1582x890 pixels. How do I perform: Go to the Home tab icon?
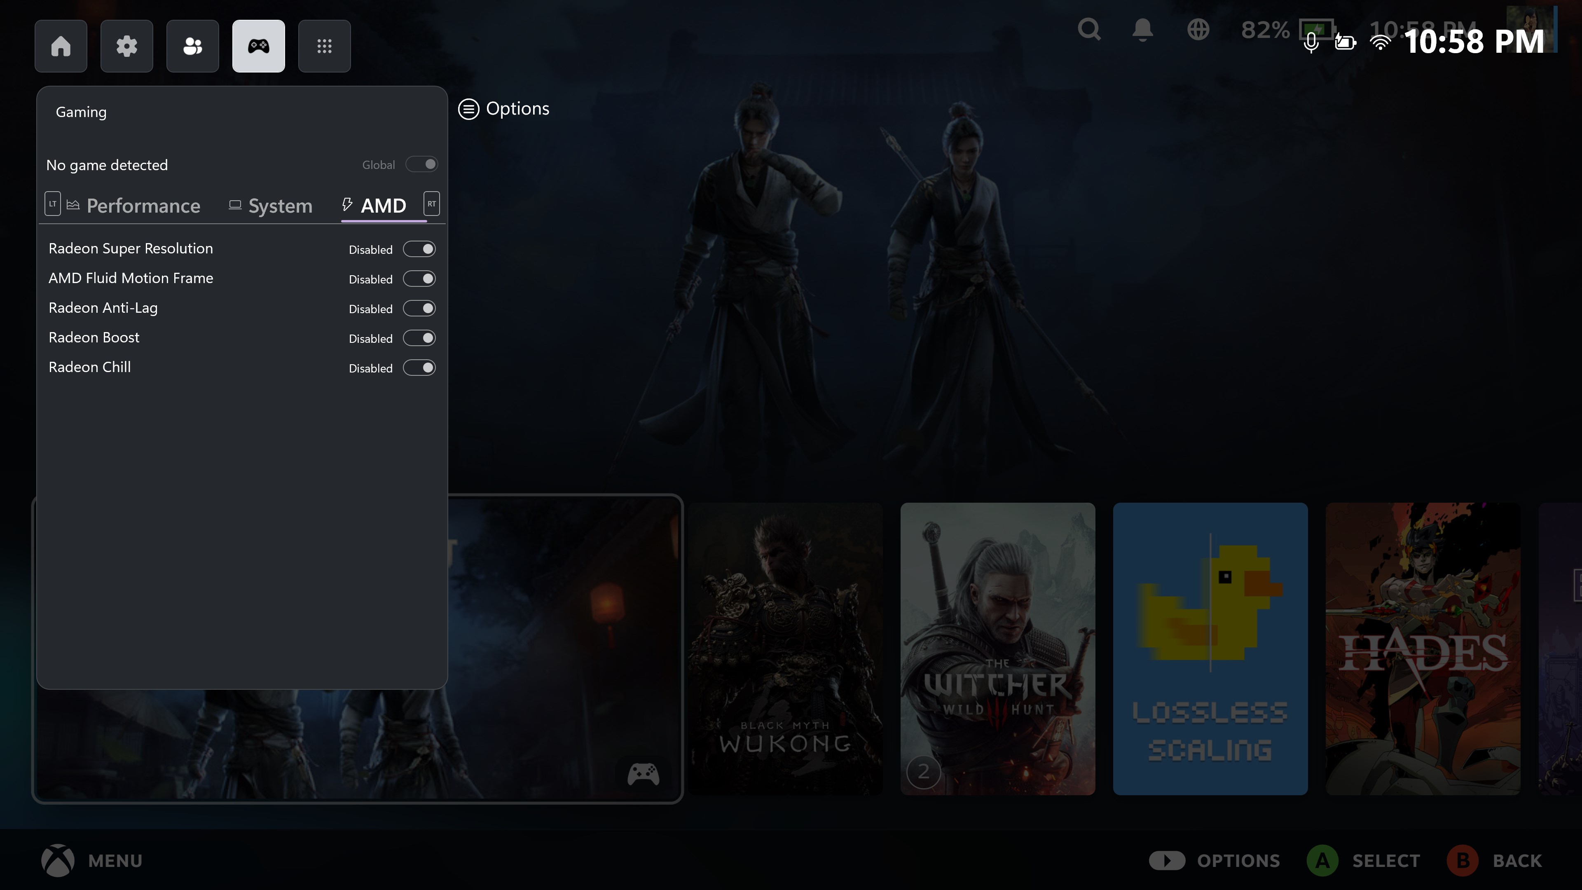coord(61,45)
